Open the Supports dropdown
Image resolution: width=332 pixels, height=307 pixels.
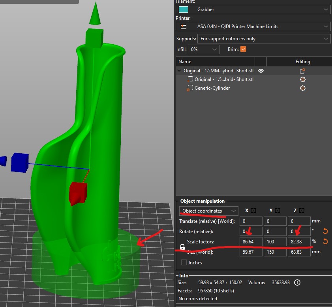point(264,39)
